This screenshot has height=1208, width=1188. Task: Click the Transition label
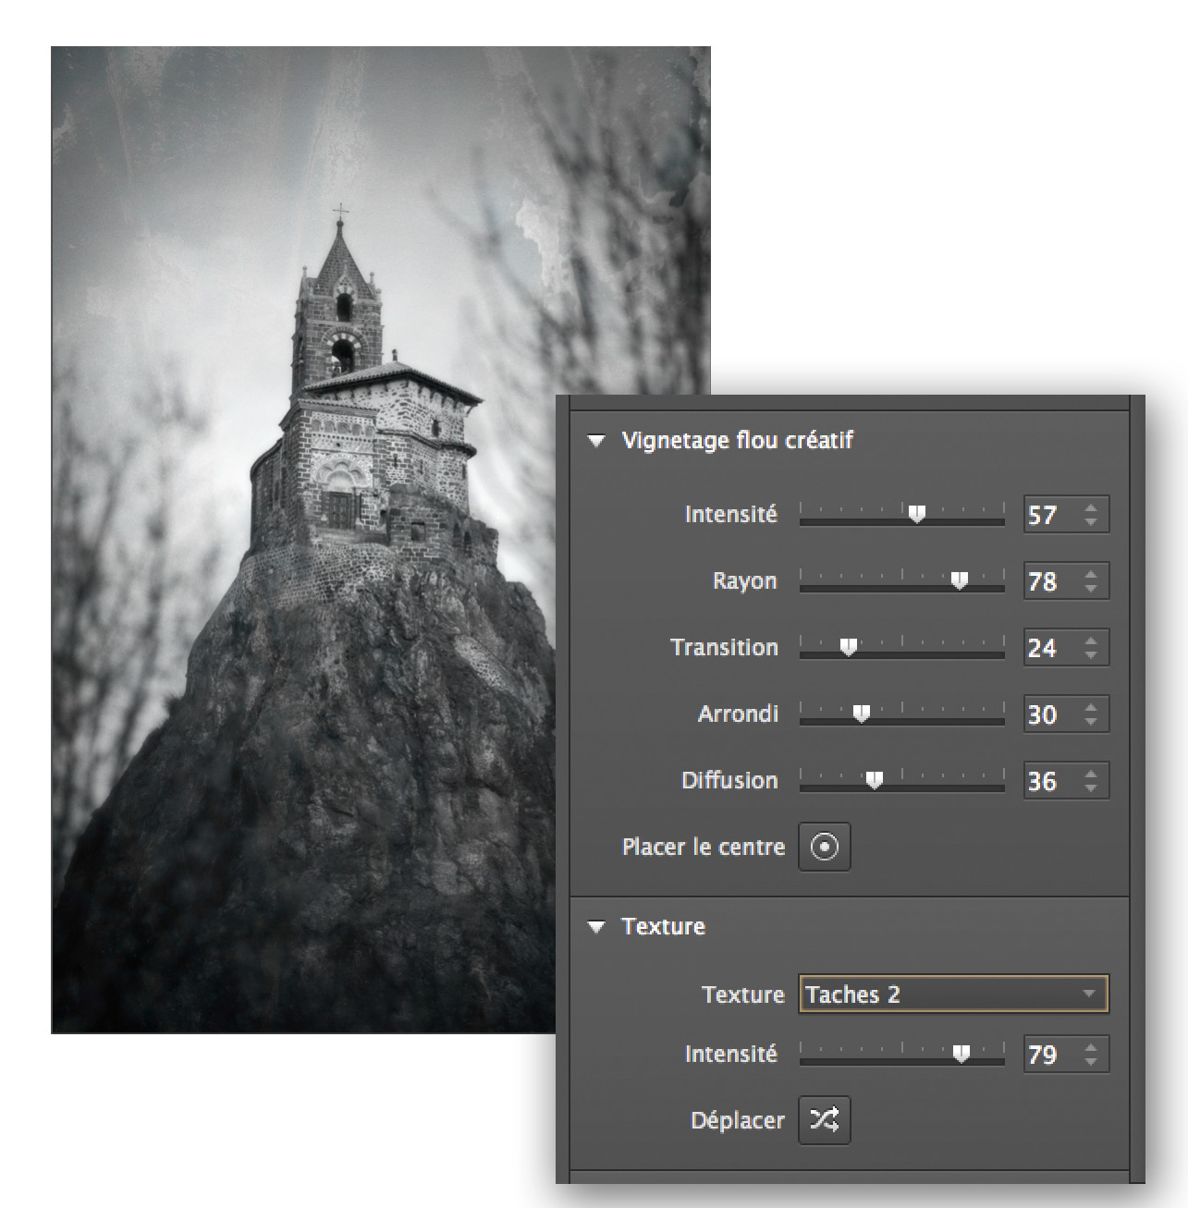724,647
